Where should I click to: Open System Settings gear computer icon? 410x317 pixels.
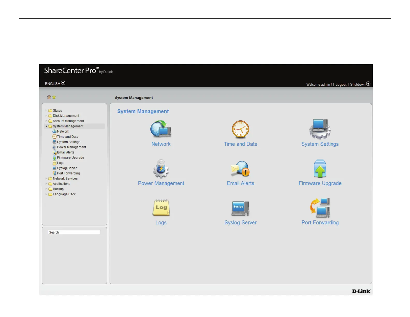(320, 129)
